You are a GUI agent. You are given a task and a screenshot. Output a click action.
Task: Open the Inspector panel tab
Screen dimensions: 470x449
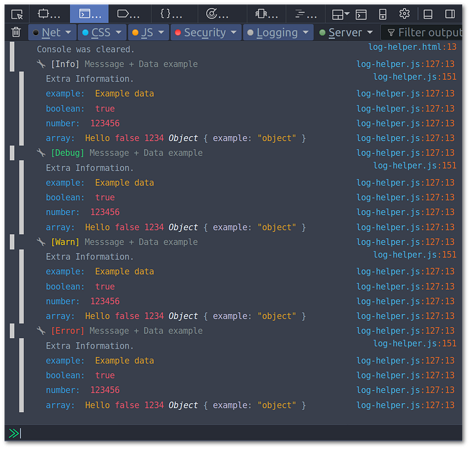coord(49,13)
